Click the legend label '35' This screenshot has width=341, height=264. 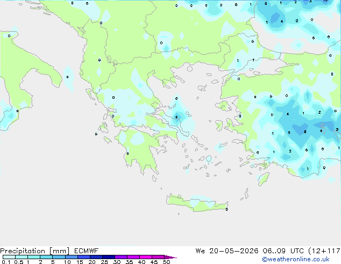130,262
